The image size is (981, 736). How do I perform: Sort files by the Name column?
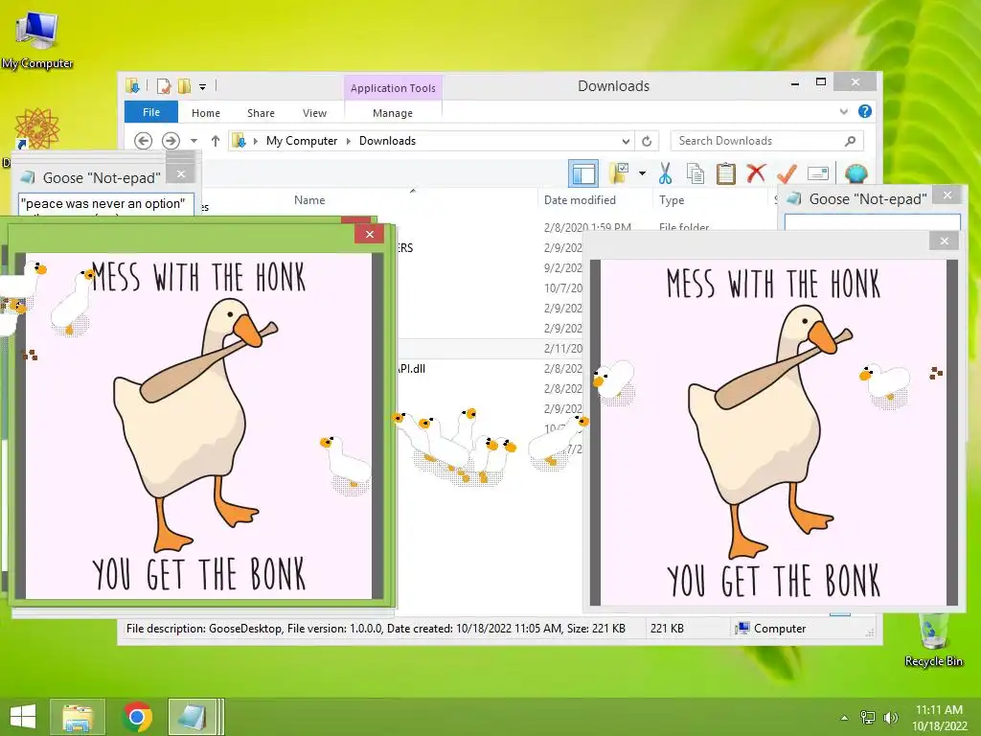click(309, 200)
